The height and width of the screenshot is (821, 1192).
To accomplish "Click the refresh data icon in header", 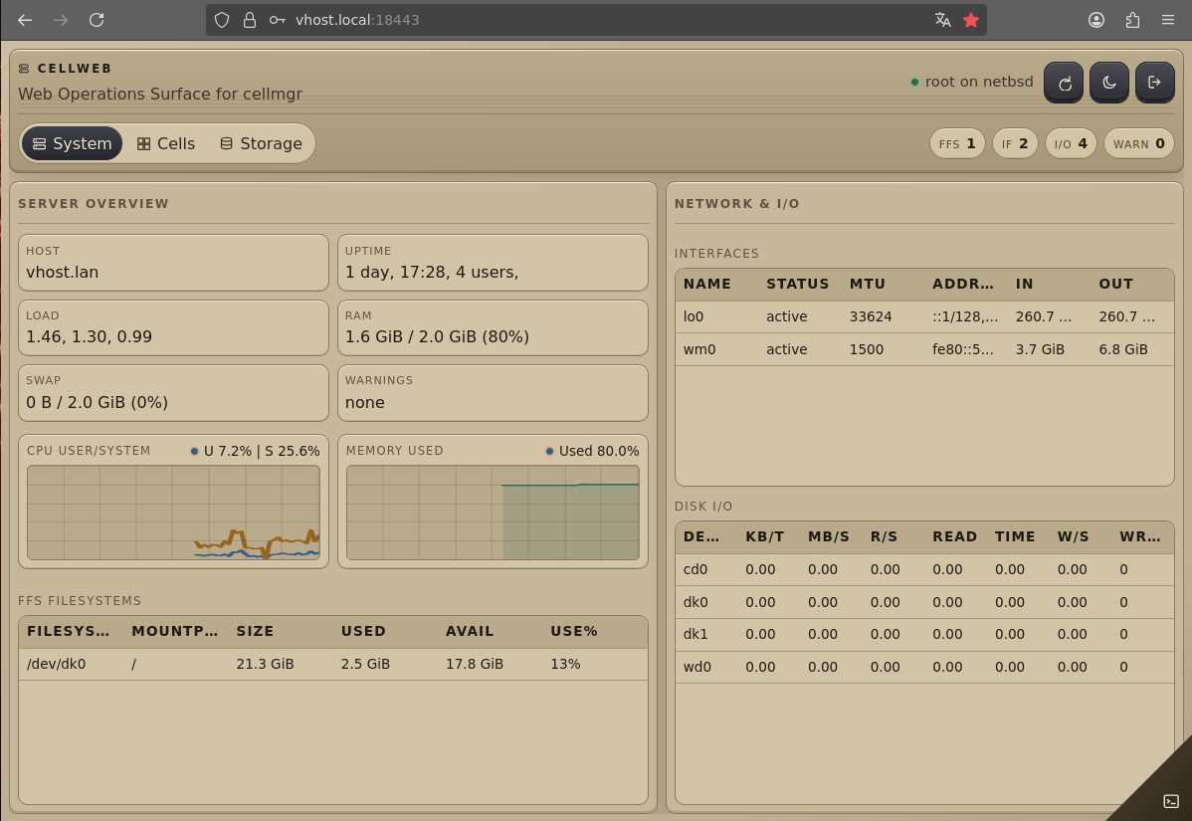I will tap(1064, 83).
